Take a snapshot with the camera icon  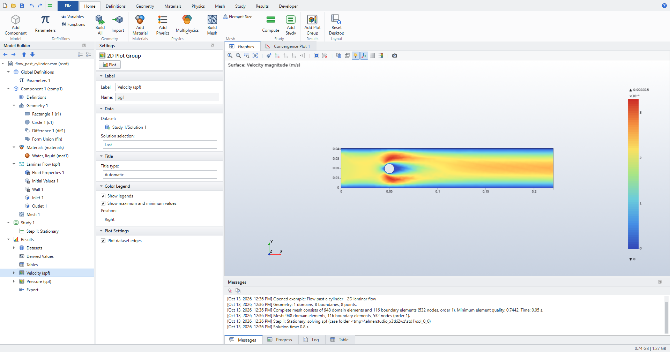tap(395, 55)
